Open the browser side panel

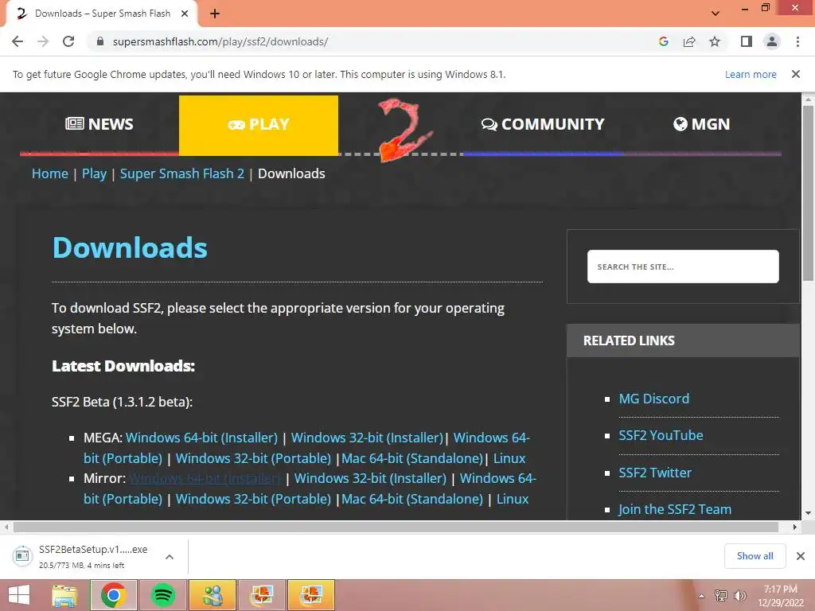point(747,41)
